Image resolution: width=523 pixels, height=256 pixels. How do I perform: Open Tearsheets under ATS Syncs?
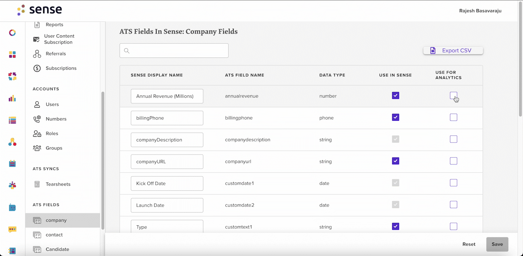click(x=58, y=184)
